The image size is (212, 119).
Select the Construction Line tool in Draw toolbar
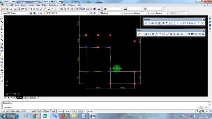[142, 34]
